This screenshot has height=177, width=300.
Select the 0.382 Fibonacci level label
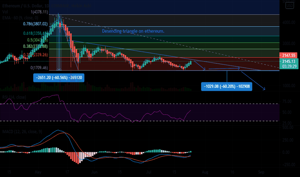click(35, 46)
